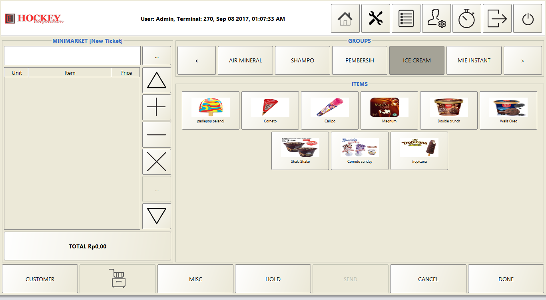Image resolution: width=546 pixels, height=300 pixels.
Task: Switch to MIE INSTANT group
Action: [474, 60]
